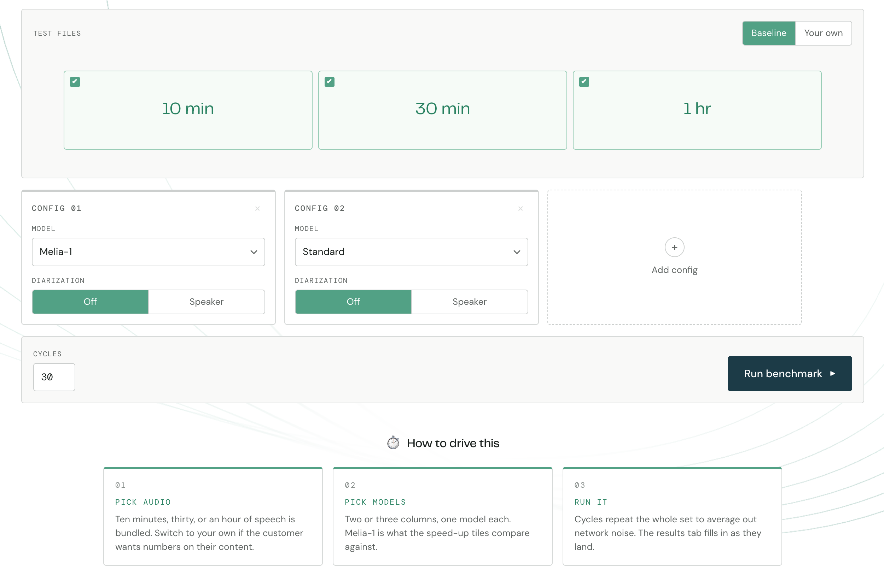This screenshot has height=582, width=884.
Task: Click the How to drive this heading
Action: 453,443
